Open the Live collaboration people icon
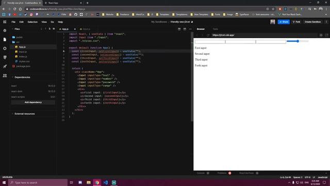 pyautogui.click(x=5, y=75)
